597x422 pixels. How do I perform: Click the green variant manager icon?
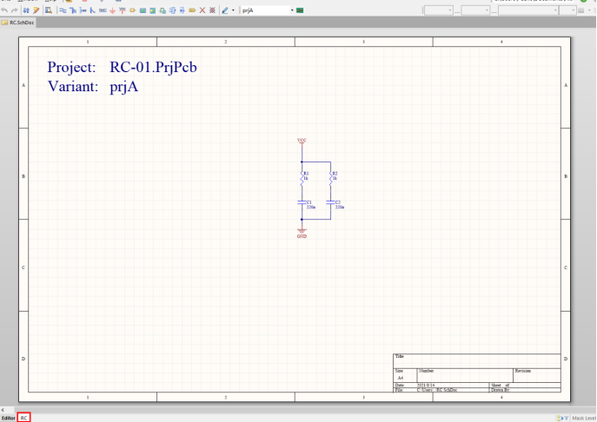coord(300,10)
